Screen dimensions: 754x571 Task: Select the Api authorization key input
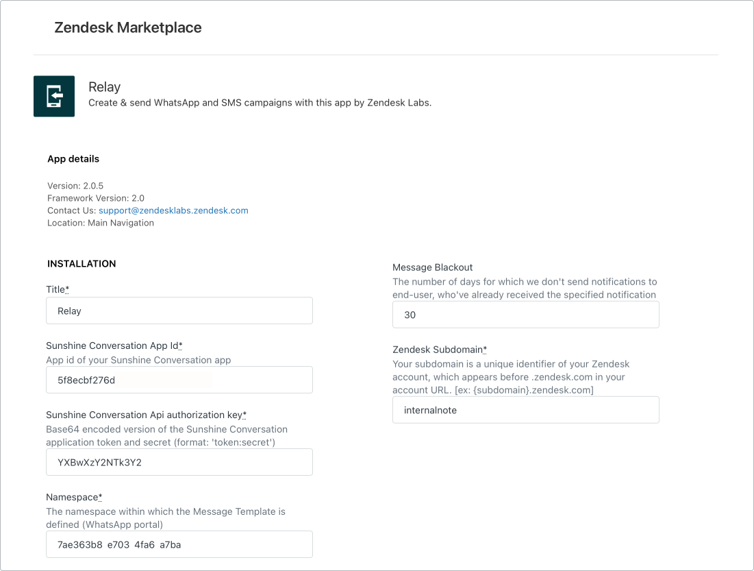[x=179, y=462]
